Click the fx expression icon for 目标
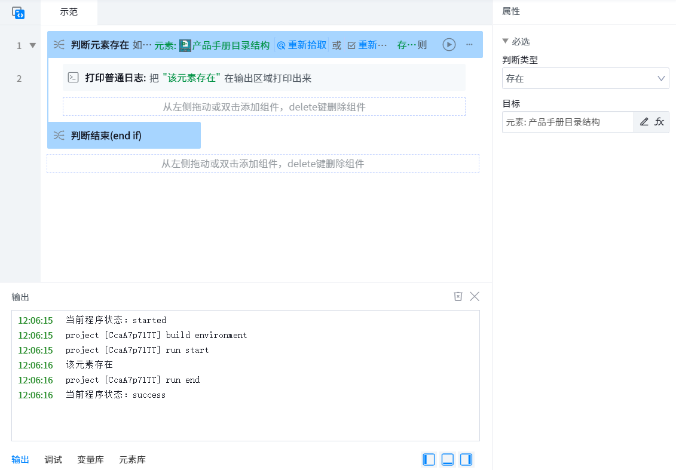Screen dimensions: 676x470 click(x=659, y=122)
